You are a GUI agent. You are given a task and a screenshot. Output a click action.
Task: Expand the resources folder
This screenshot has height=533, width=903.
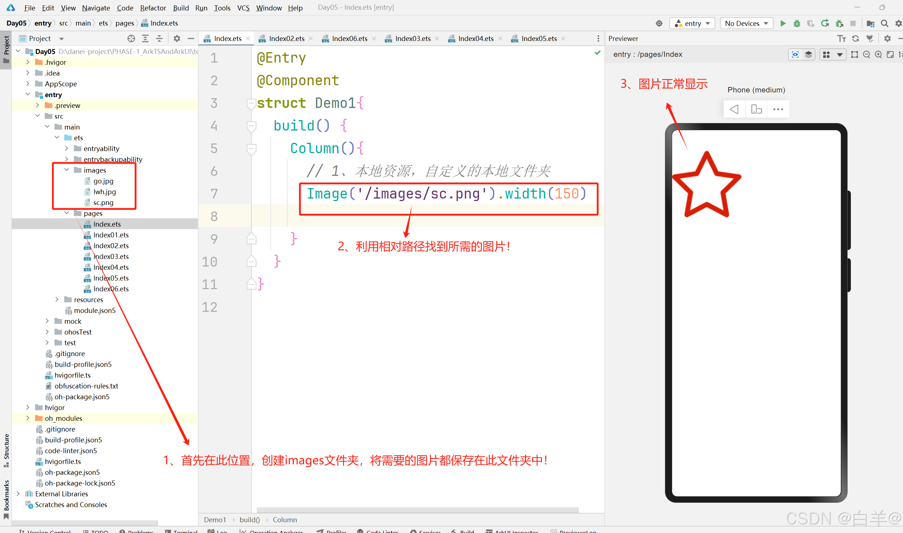click(57, 299)
